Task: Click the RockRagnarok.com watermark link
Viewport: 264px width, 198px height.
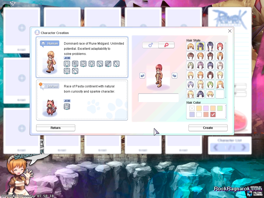Action: click(x=237, y=188)
